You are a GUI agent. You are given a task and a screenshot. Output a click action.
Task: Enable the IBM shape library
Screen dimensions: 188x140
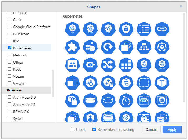9,41
